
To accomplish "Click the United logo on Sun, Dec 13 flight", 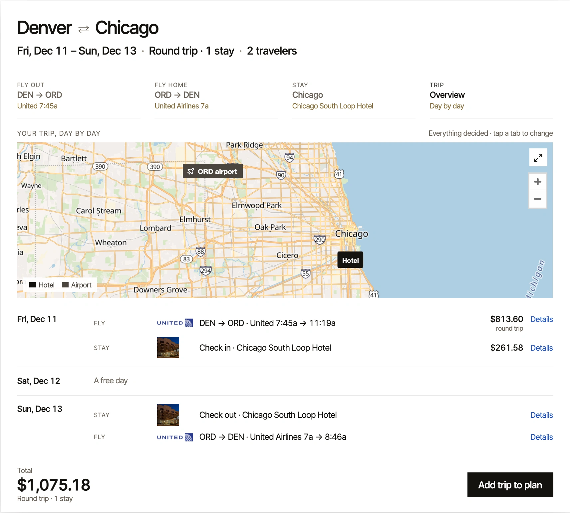I will (x=175, y=437).
